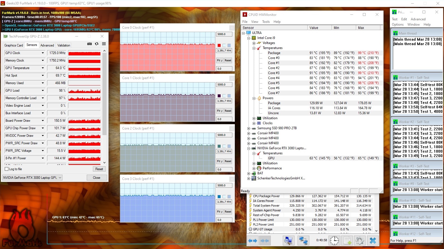
Task: Click the BAT battery icon in HWMonitor
Action: coord(254,173)
